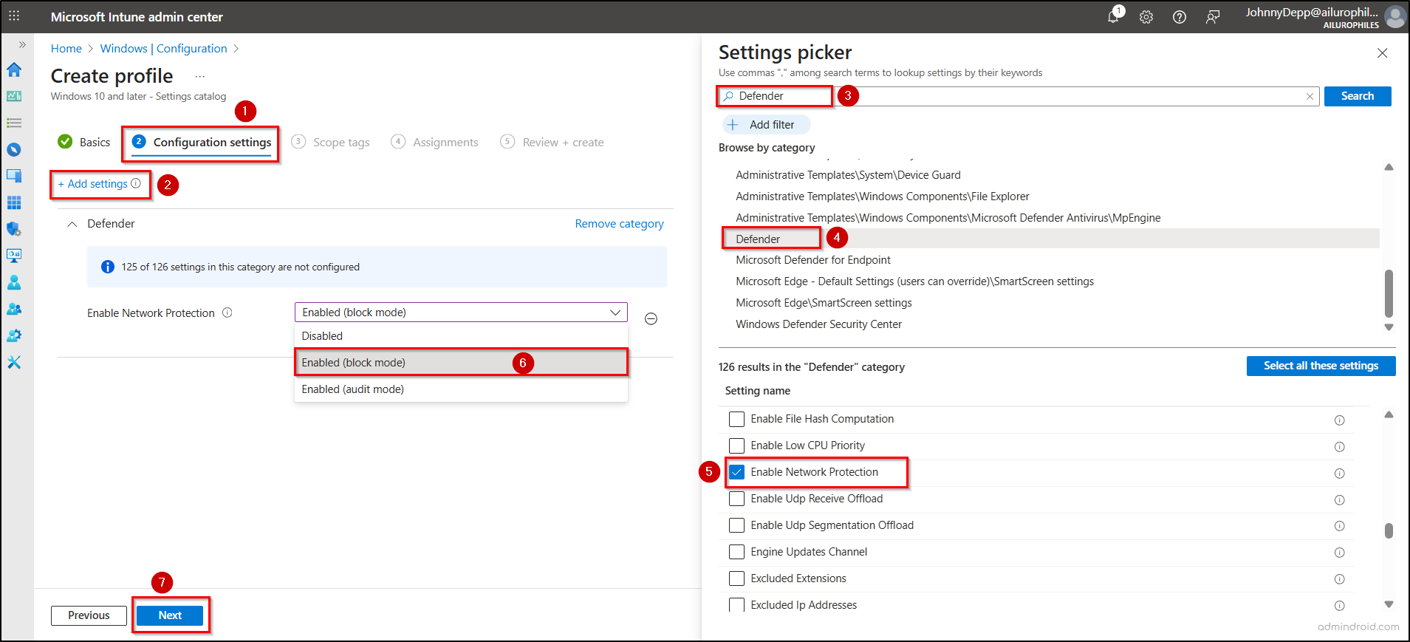Click the Remove category link
This screenshot has height=642, width=1410.
point(619,224)
